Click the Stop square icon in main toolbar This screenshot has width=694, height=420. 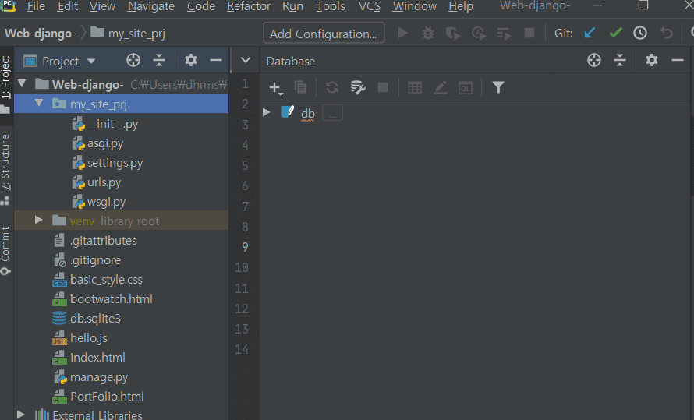click(529, 34)
